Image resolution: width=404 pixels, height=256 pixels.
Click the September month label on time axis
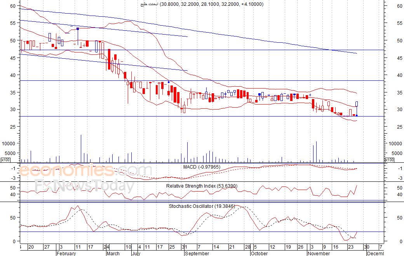(197, 253)
